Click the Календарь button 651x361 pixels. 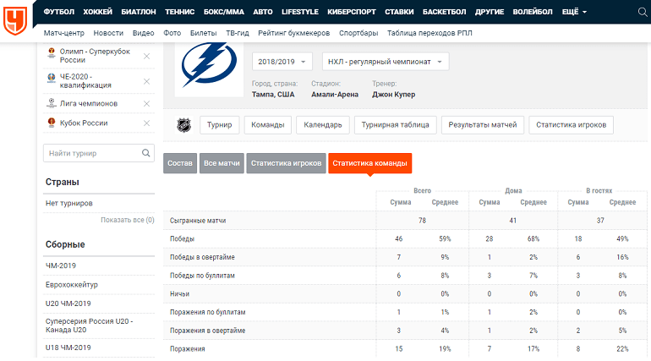click(323, 125)
